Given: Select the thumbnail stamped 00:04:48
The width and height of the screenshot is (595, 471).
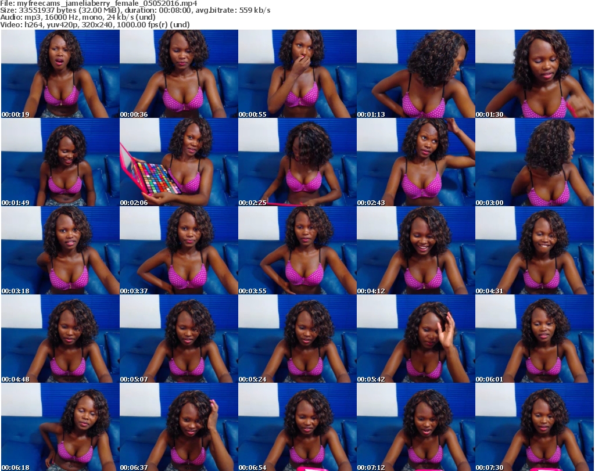Looking at the screenshot, I should tap(60, 339).
